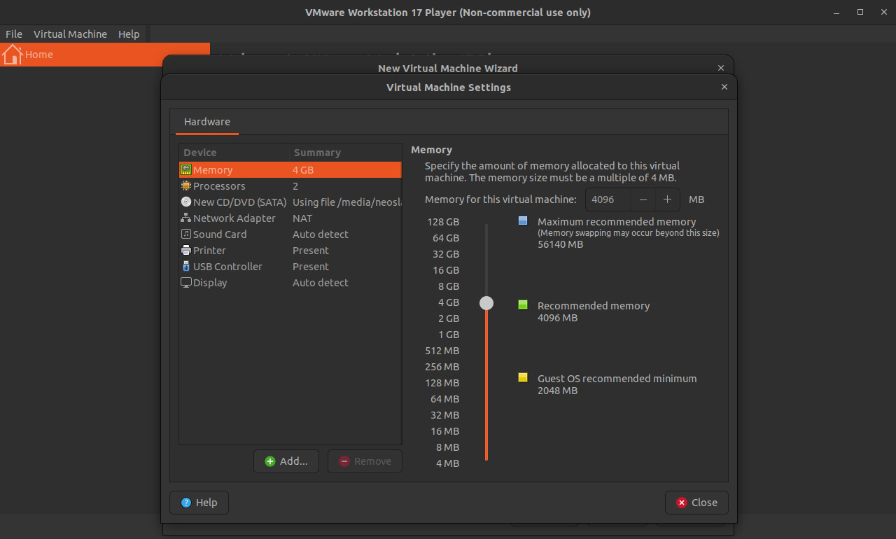
Task: Click the NAT summary value
Action: coord(302,218)
